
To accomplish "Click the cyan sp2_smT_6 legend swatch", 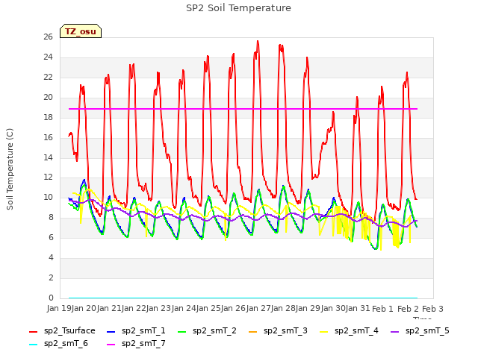I will [x=33, y=345].
